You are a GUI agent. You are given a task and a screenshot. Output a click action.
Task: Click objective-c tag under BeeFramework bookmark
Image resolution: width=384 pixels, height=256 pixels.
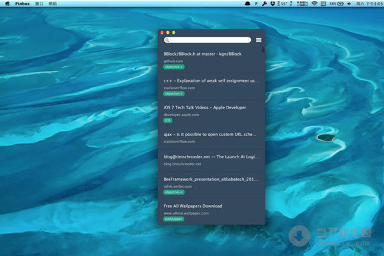[x=174, y=192]
